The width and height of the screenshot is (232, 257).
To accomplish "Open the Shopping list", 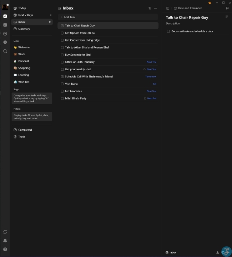I will point(32,68).
